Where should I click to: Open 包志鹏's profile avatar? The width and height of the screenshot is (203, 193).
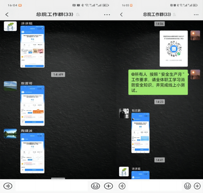(x=124, y=113)
